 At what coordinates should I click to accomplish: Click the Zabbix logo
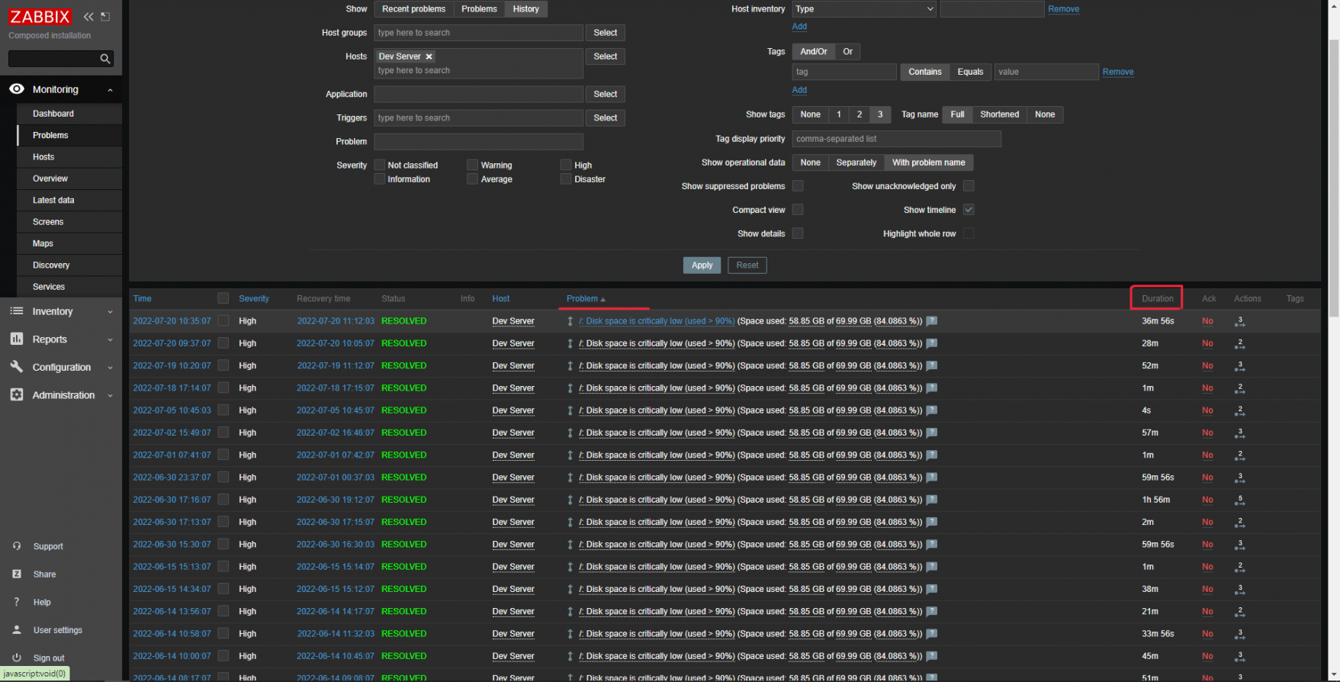coord(40,17)
